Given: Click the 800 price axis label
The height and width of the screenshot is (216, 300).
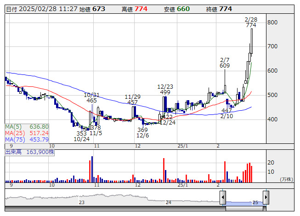Looking at the screenshot, I should pyautogui.click(x=272, y=23).
